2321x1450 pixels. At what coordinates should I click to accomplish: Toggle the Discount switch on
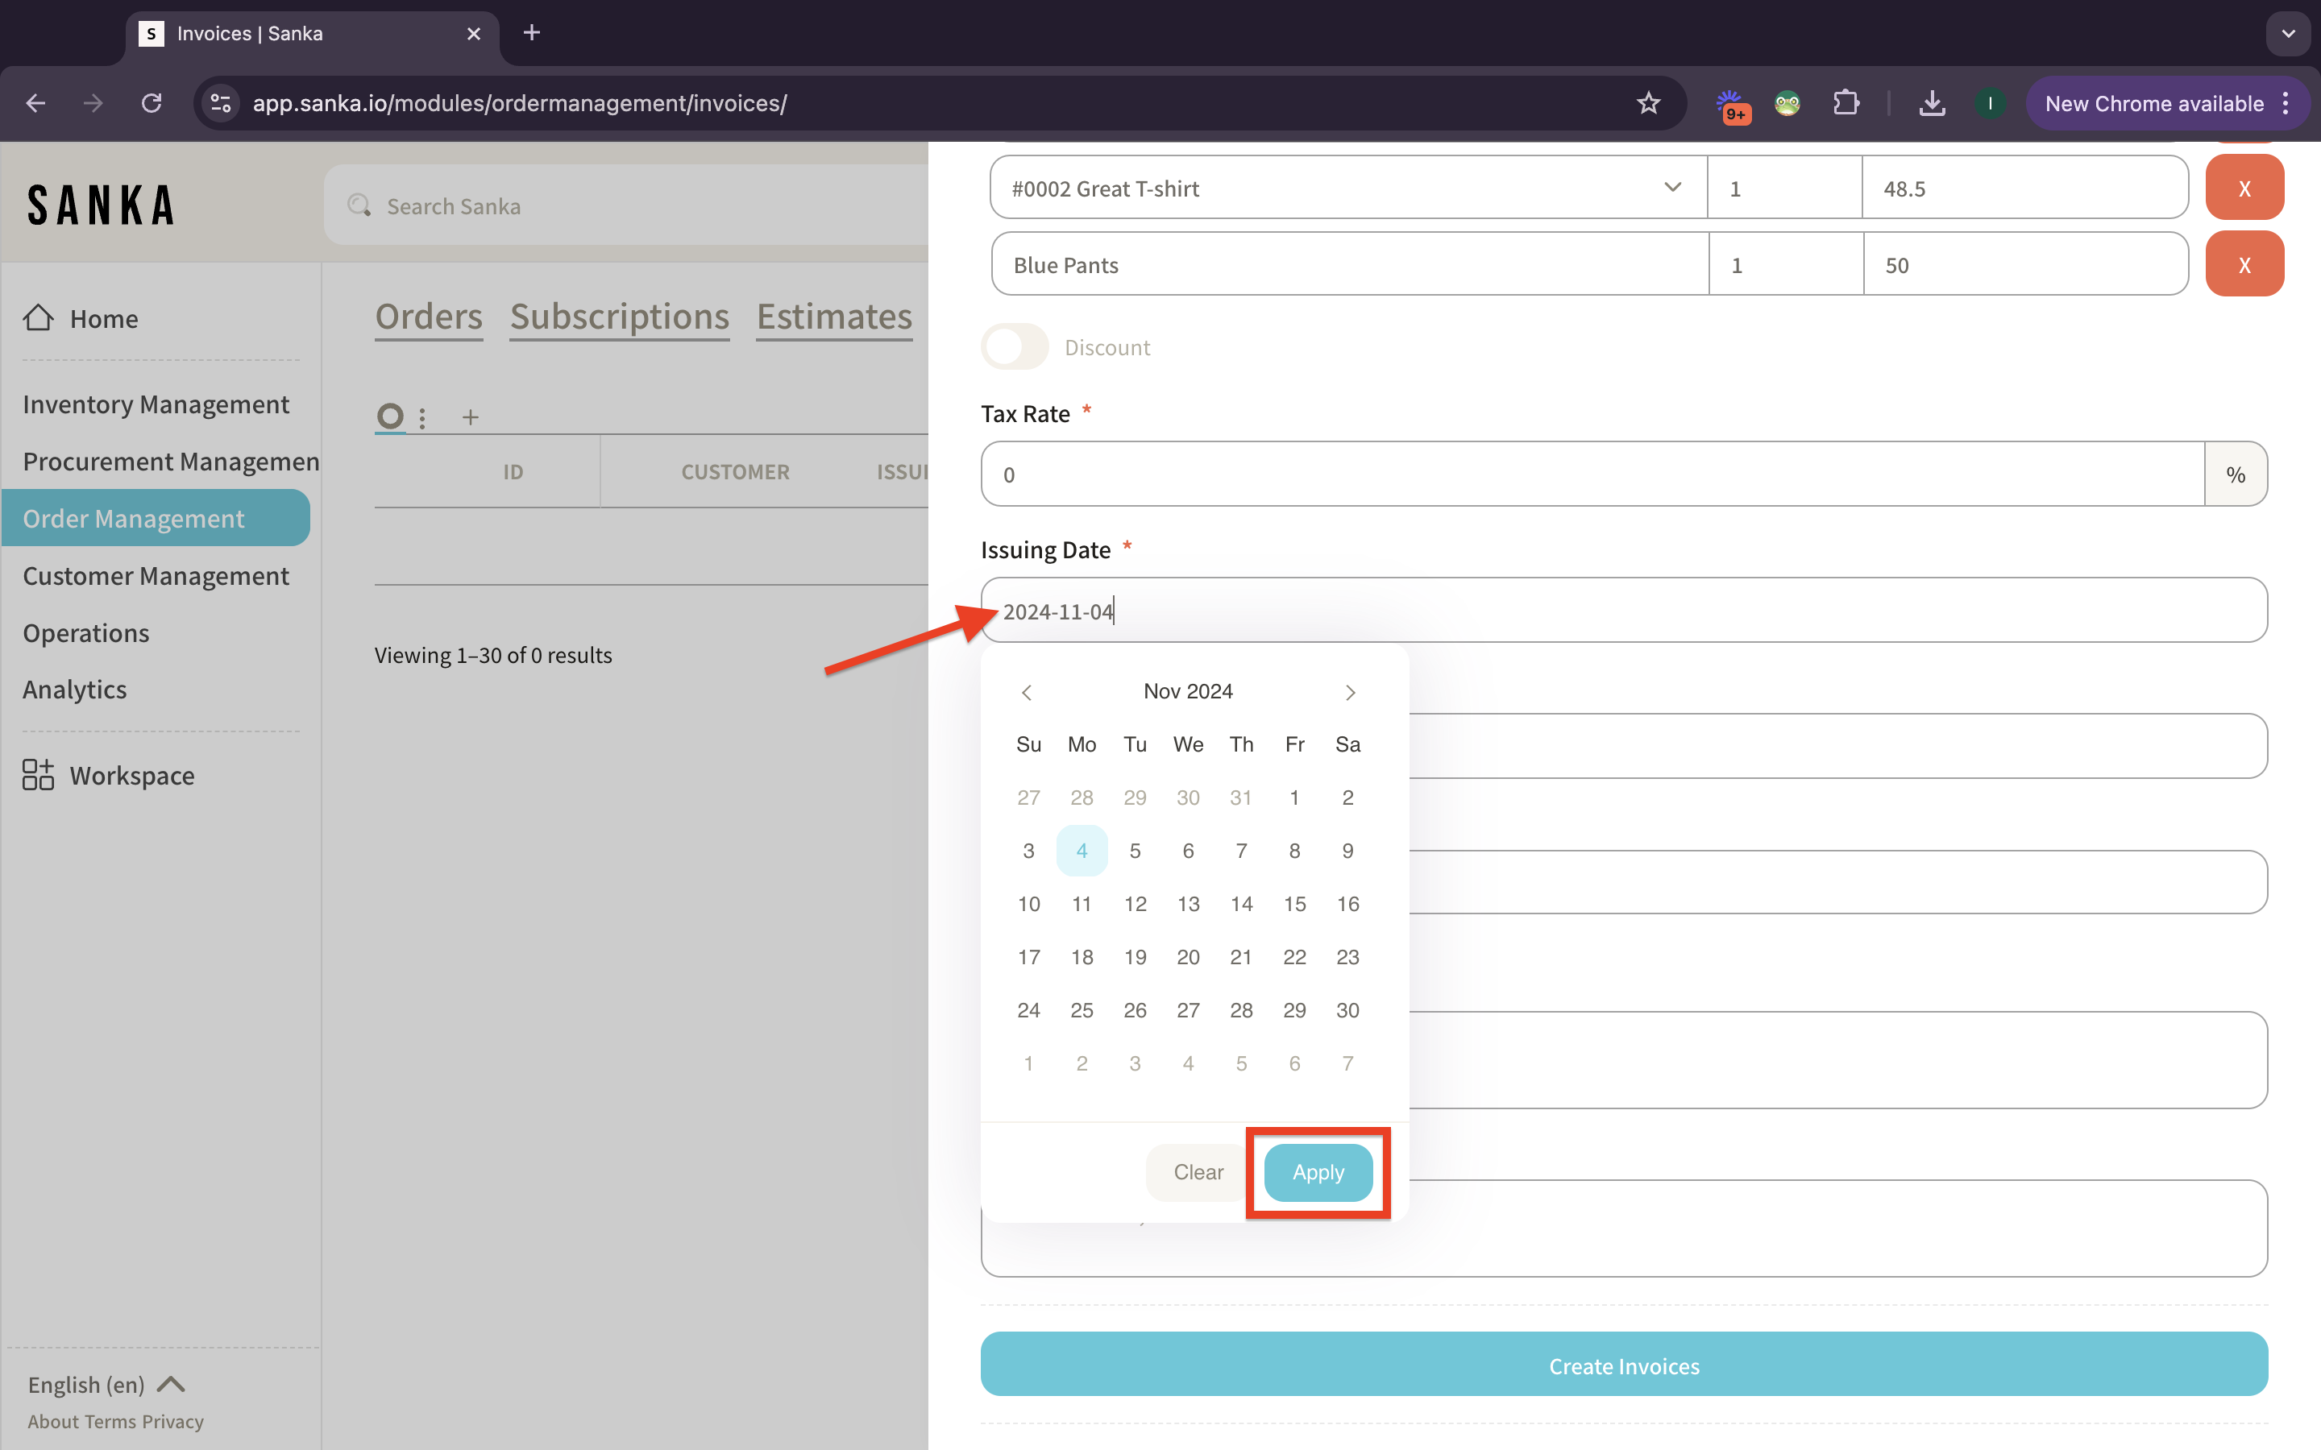(1015, 346)
